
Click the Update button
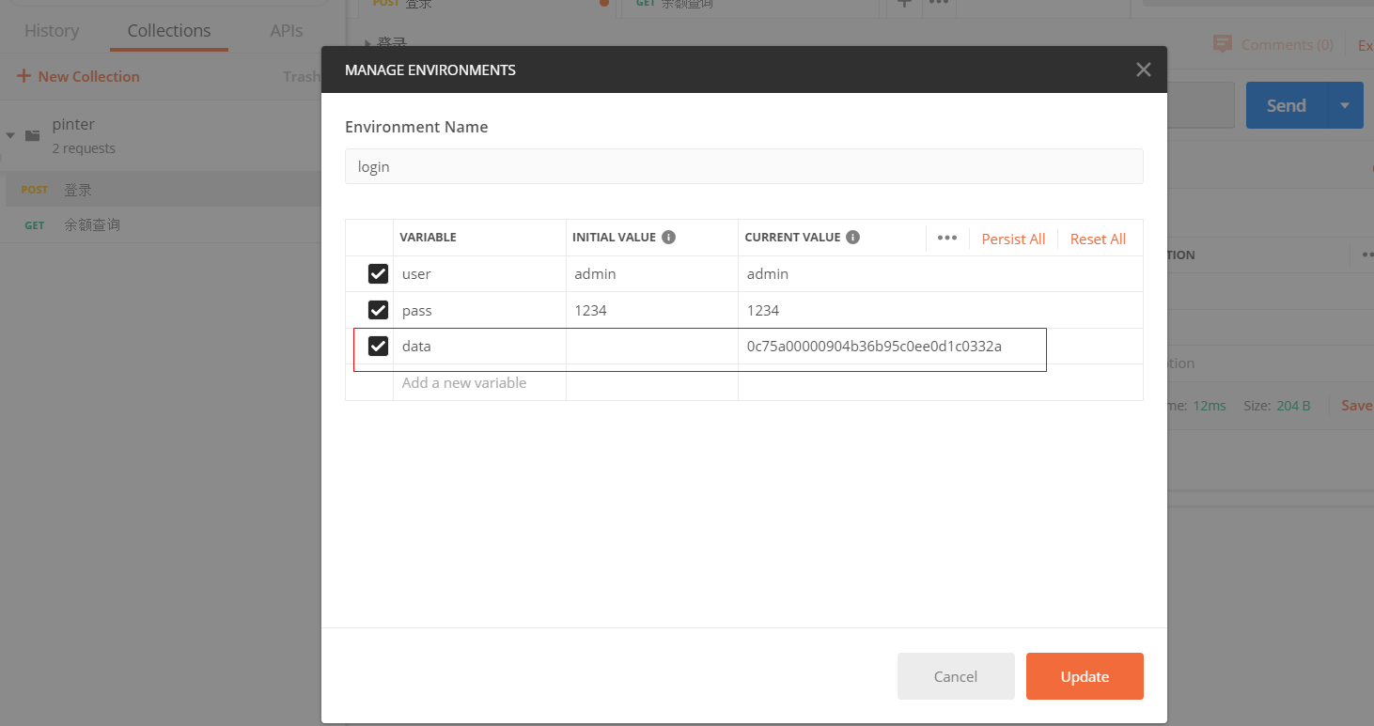(x=1085, y=676)
